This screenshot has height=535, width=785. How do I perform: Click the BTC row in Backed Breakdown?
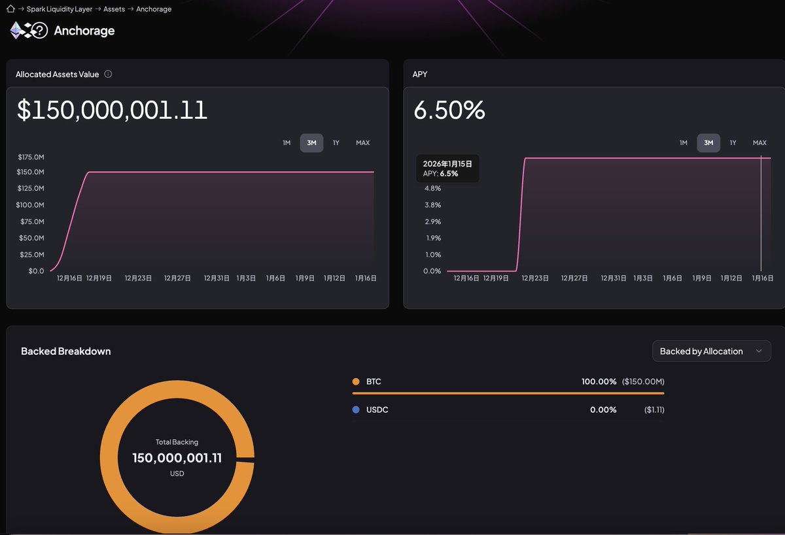pos(508,381)
